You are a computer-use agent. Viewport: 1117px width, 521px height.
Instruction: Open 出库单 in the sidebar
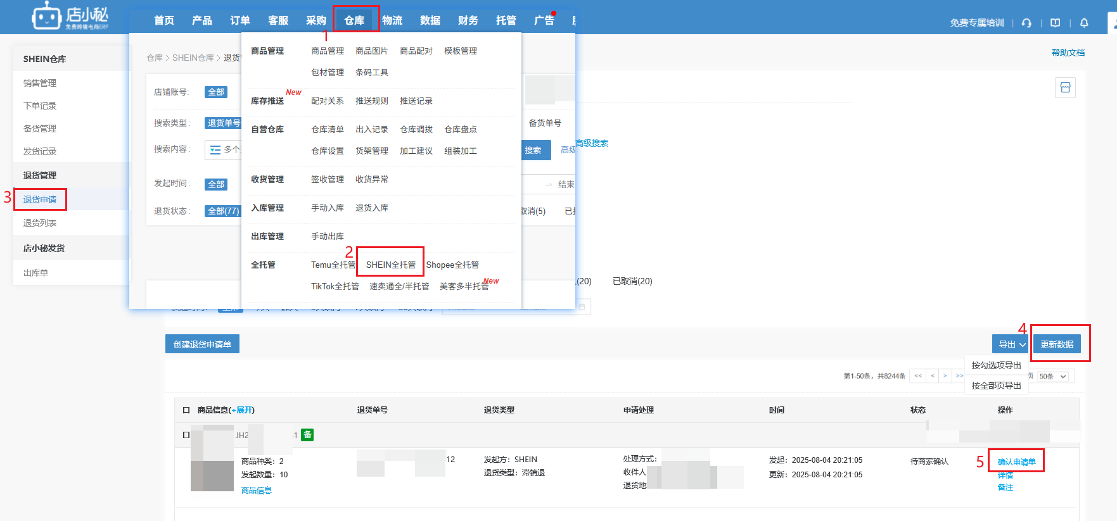(x=35, y=273)
